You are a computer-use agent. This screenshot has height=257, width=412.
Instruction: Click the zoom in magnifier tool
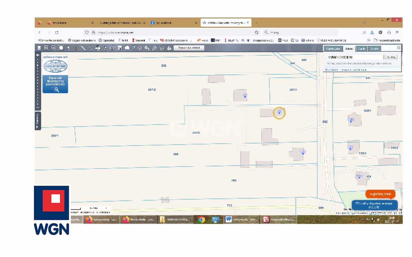(x=46, y=48)
